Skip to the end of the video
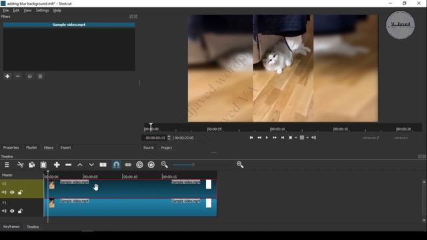The width and height of the screenshot is (427, 240). [x=283, y=137]
